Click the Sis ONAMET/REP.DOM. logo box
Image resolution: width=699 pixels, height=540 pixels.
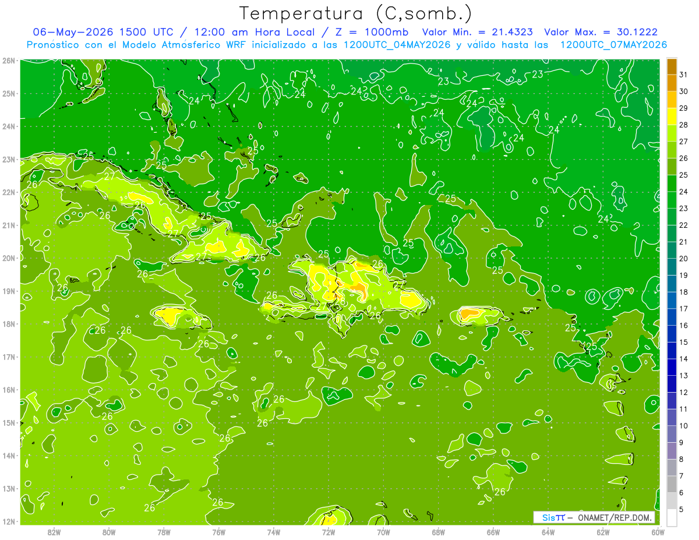(594, 517)
